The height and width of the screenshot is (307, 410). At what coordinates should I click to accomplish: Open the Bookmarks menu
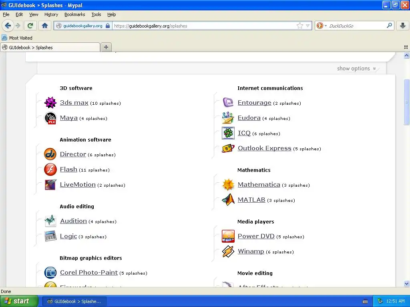tap(75, 14)
